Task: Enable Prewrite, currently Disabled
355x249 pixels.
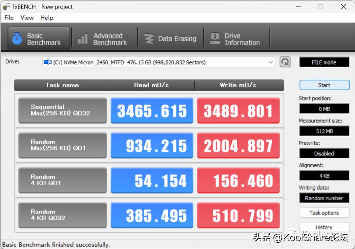Action: 324,153
